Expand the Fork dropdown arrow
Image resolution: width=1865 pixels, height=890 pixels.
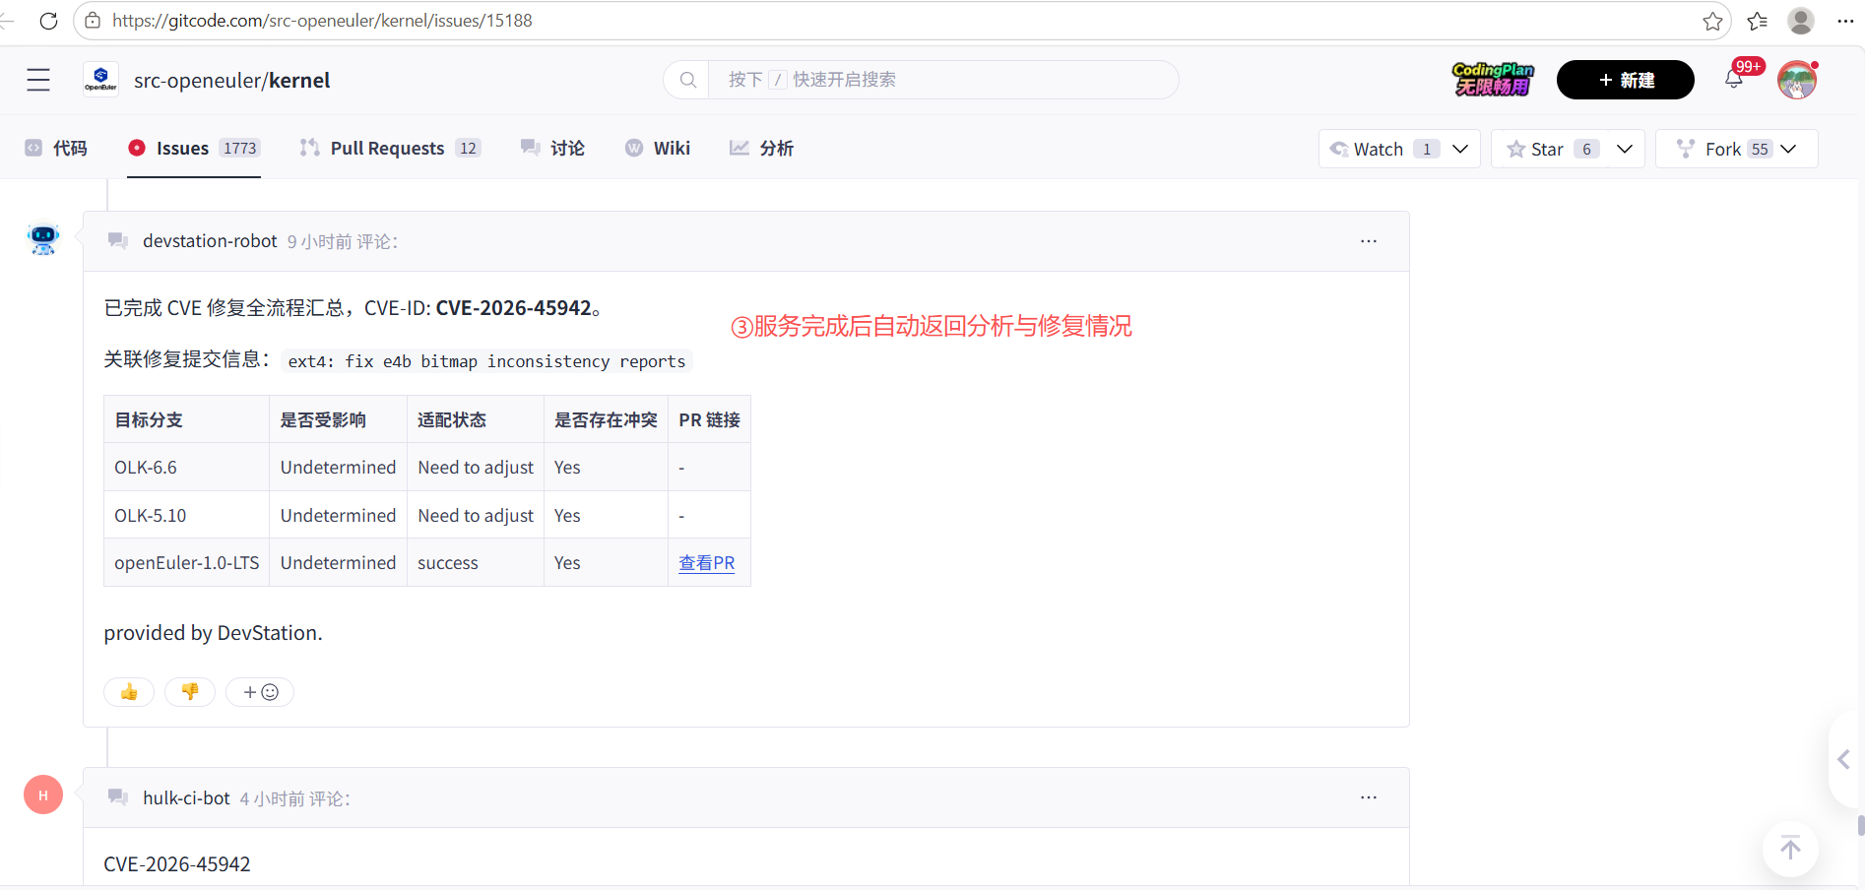click(1789, 149)
